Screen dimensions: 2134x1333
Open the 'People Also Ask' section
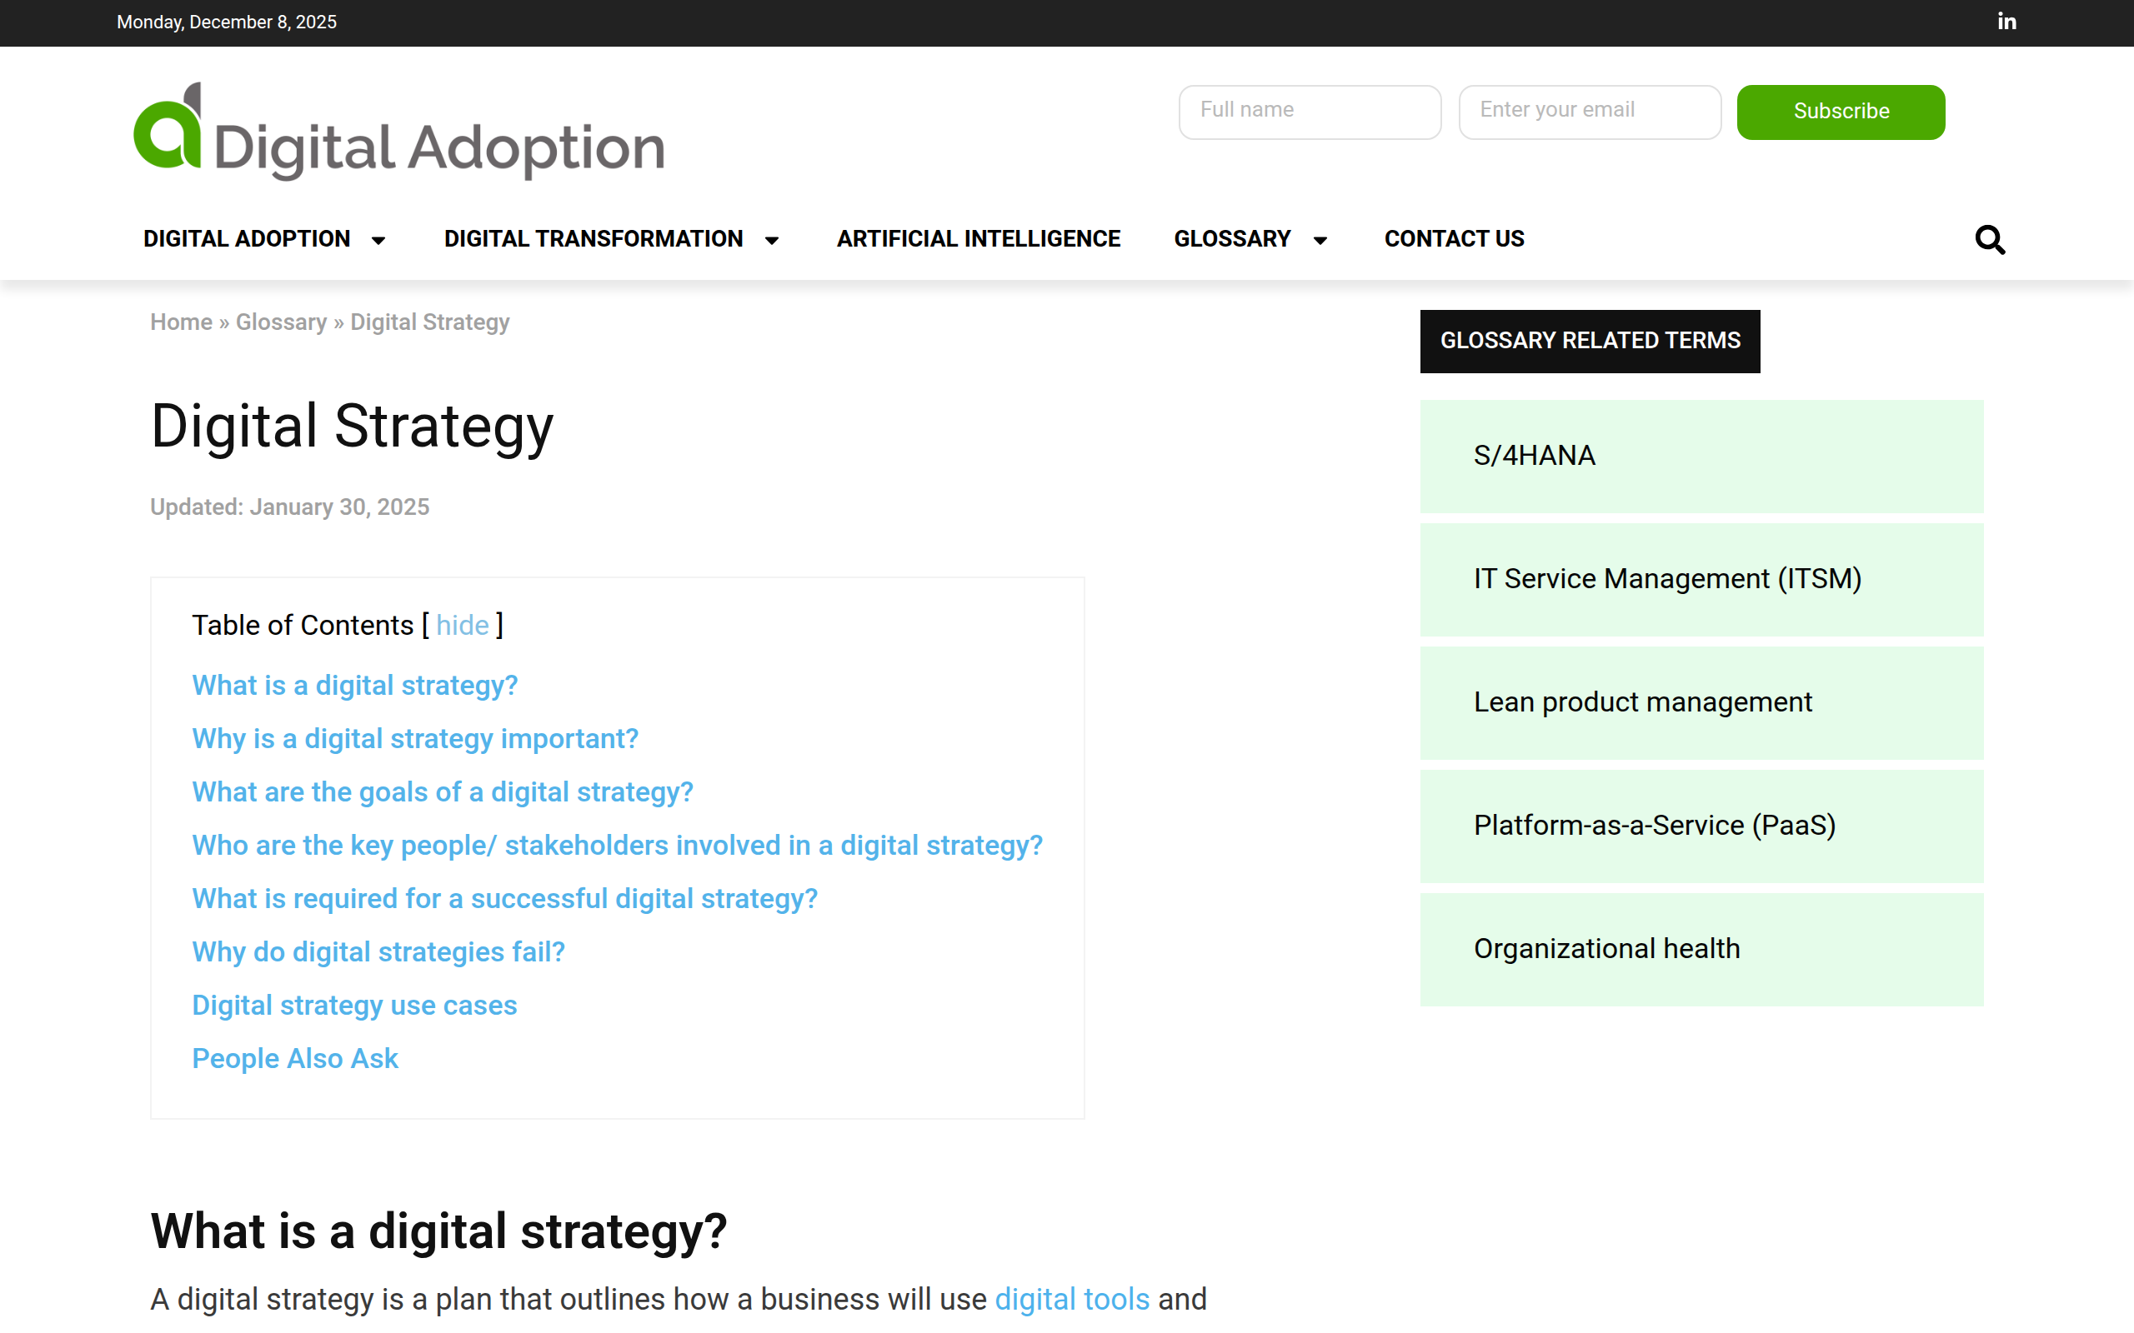(294, 1058)
